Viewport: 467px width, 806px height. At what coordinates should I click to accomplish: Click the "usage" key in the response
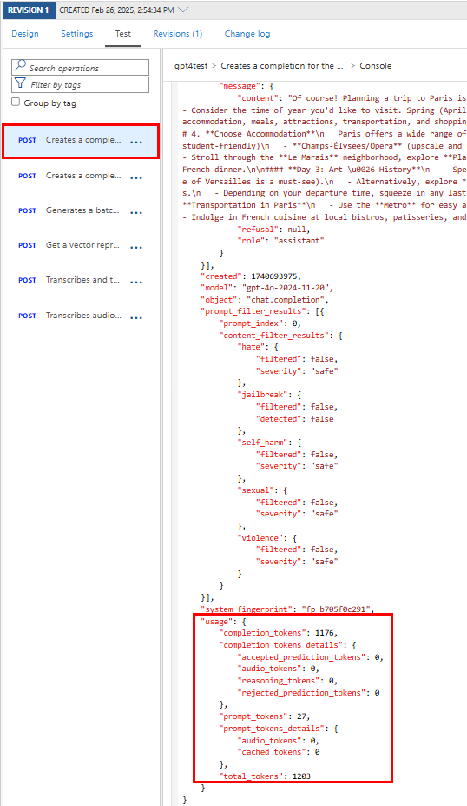pos(216,622)
